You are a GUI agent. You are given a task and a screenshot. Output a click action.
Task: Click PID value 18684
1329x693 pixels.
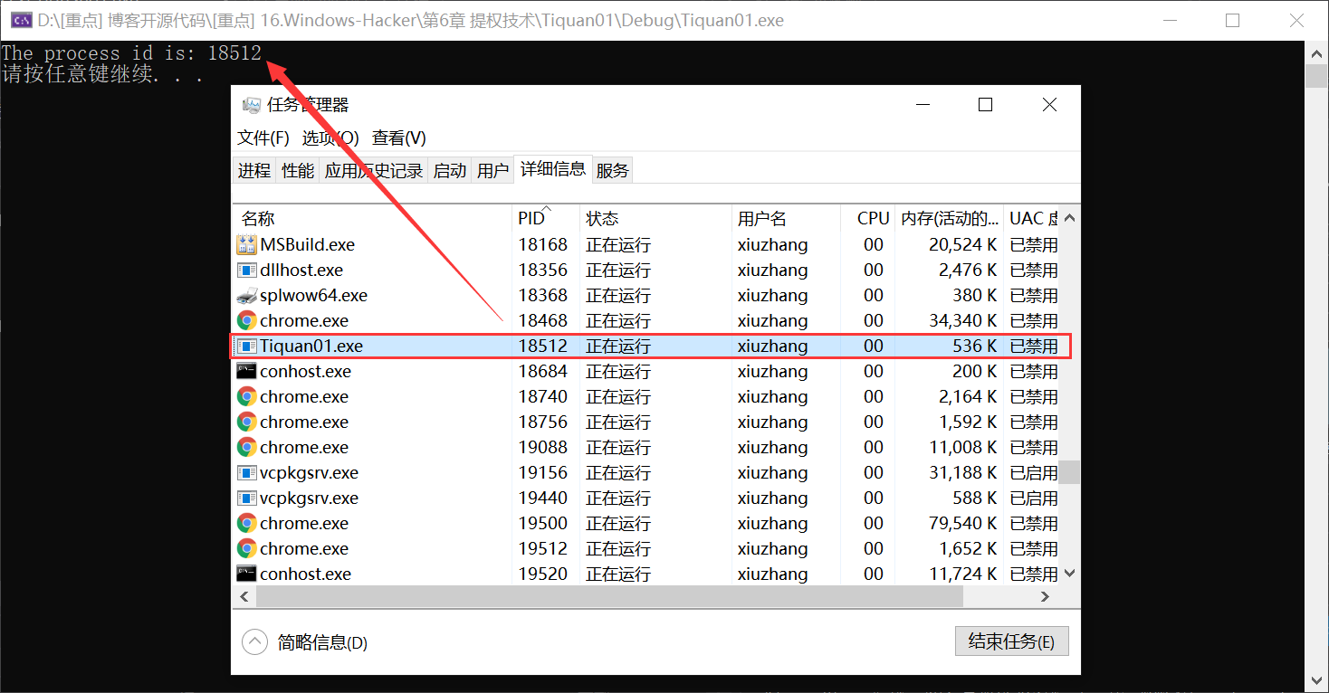click(543, 371)
